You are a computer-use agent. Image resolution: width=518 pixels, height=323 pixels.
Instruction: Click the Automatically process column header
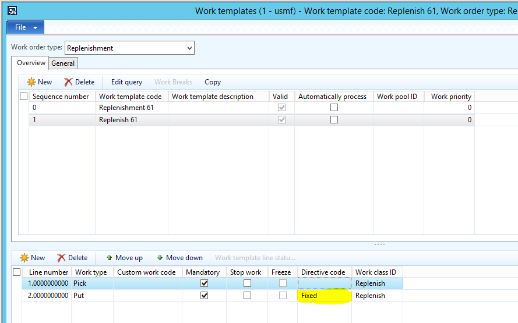coord(334,97)
